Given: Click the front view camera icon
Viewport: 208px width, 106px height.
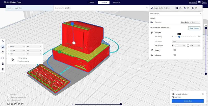Looking at the screenshot, I should [12, 104].
